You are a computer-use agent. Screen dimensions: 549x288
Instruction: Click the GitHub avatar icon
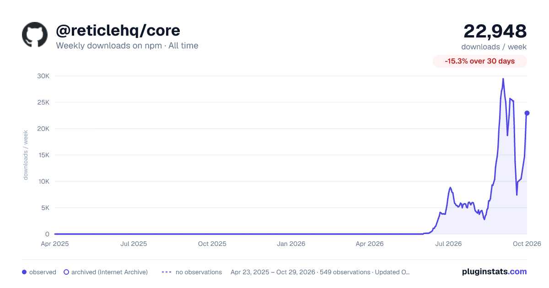35,35
